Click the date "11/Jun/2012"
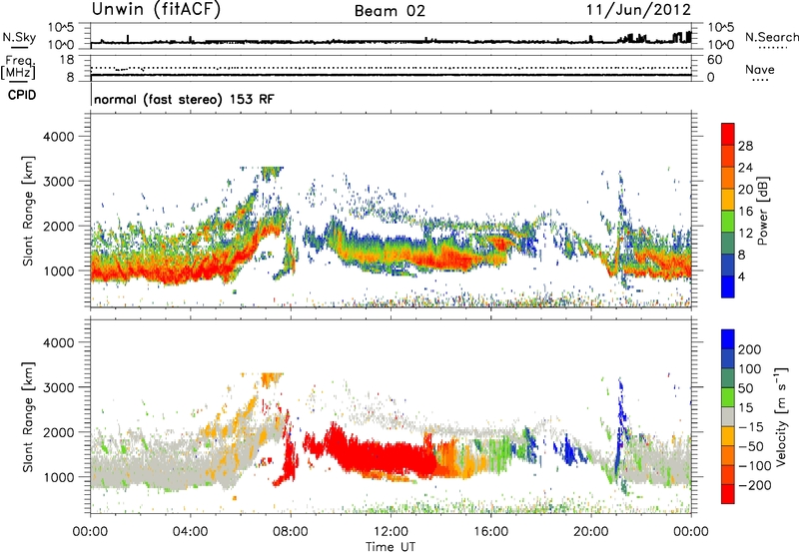 coord(638,10)
